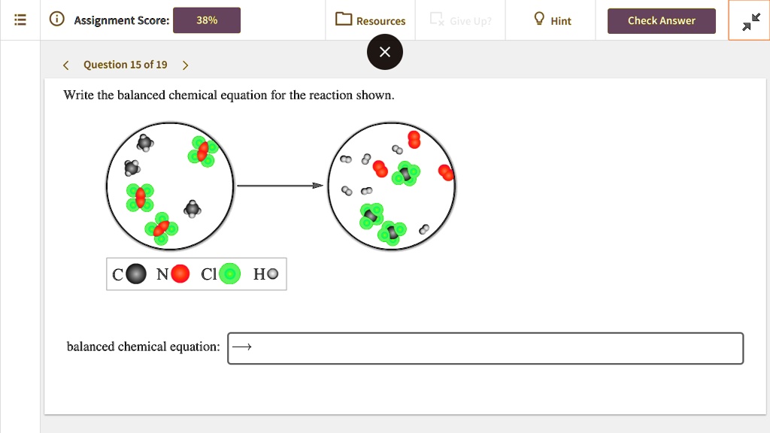Go to the previous question using the left chevron
The height and width of the screenshot is (433, 770).
(65, 65)
